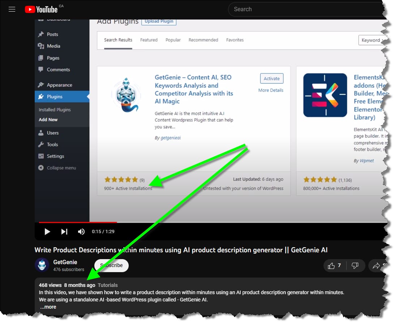Open the Keyword search type dropdown
Viewport: 394px width, 322px height.
click(372, 40)
